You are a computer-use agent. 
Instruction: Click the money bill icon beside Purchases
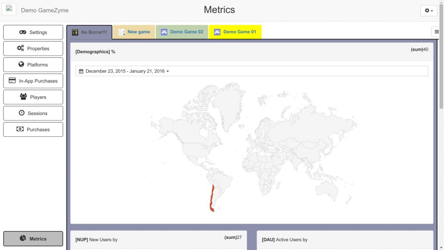(20, 129)
